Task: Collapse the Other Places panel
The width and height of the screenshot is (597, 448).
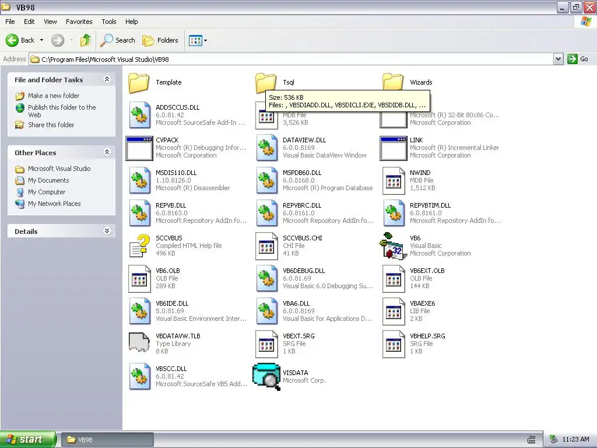Action: coord(107,152)
